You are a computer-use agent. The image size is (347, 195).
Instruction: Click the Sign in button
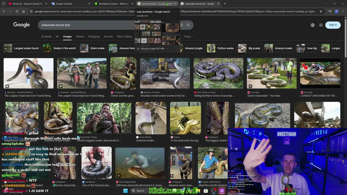pos(333,25)
